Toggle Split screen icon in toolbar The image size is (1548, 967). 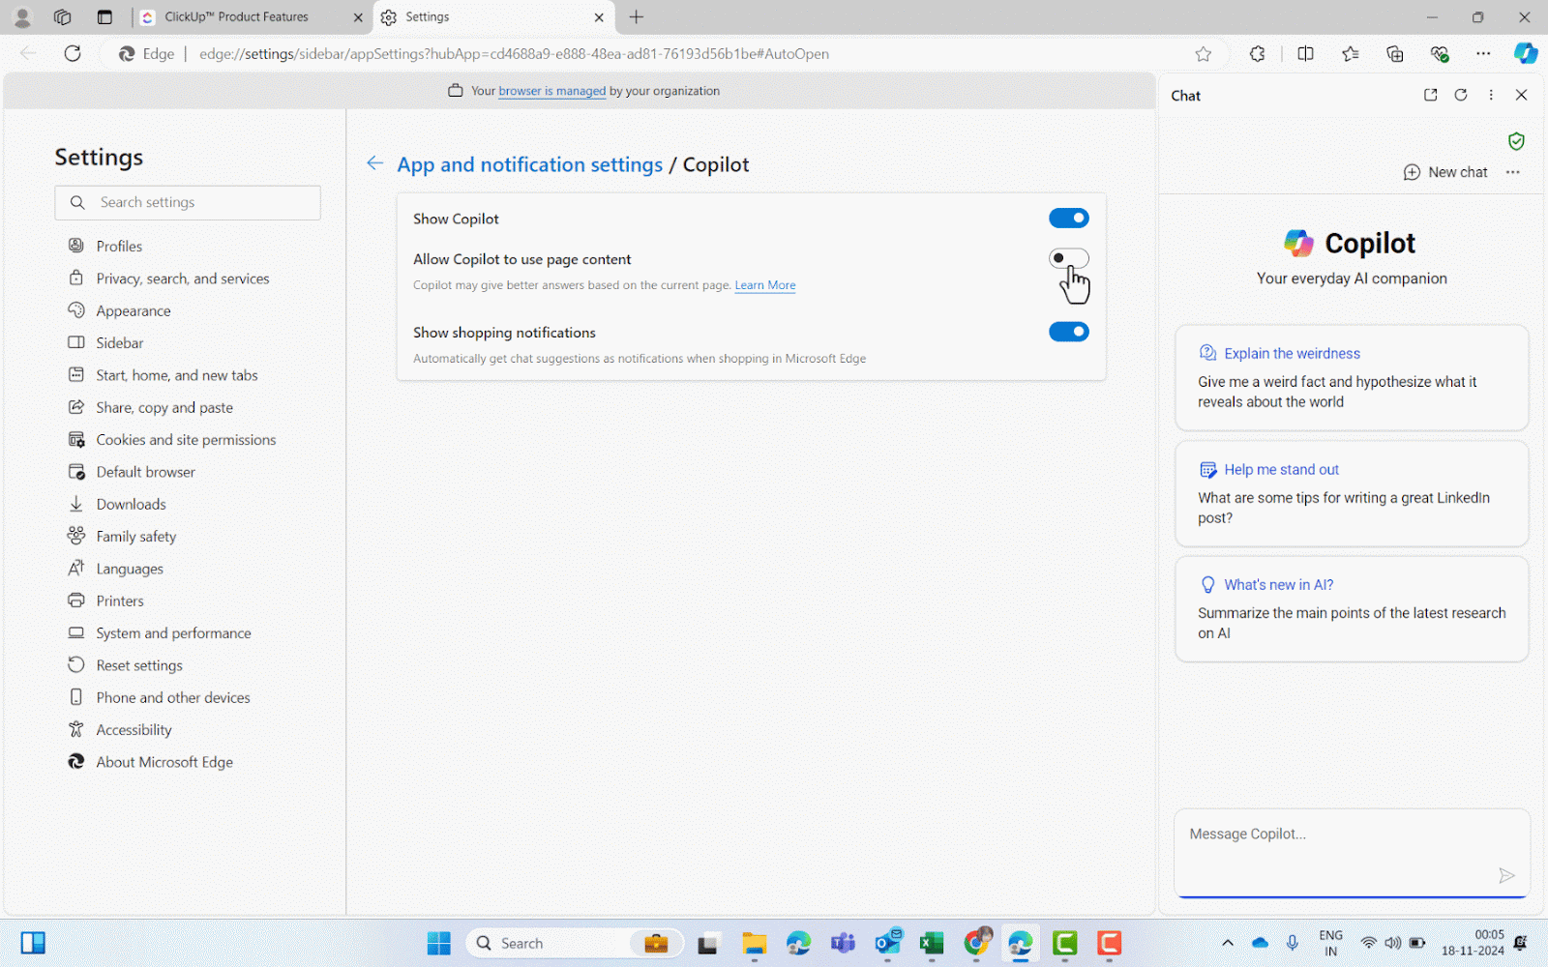coord(1305,54)
